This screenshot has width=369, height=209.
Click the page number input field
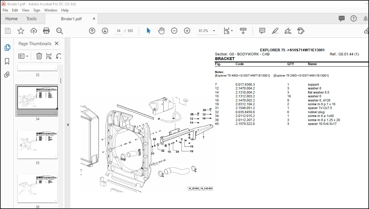point(119,31)
